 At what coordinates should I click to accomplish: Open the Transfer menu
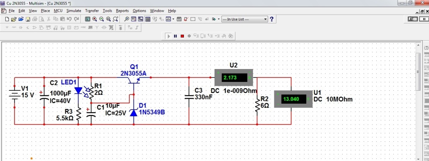(x=92, y=10)
